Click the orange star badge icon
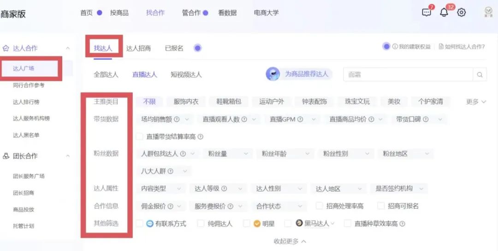This screenshot has height=251, width=498. (x=257, y=223)
